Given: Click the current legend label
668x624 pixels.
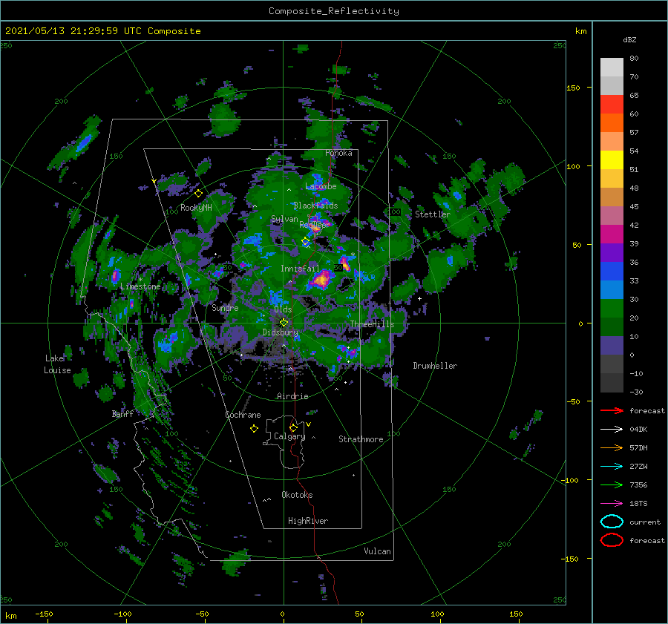Looking at the screenshot, I should pyautogui.click(x=645, y=522).
